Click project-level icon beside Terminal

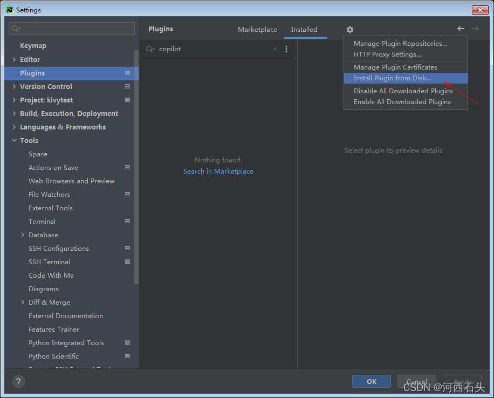[x=128, y=221]
